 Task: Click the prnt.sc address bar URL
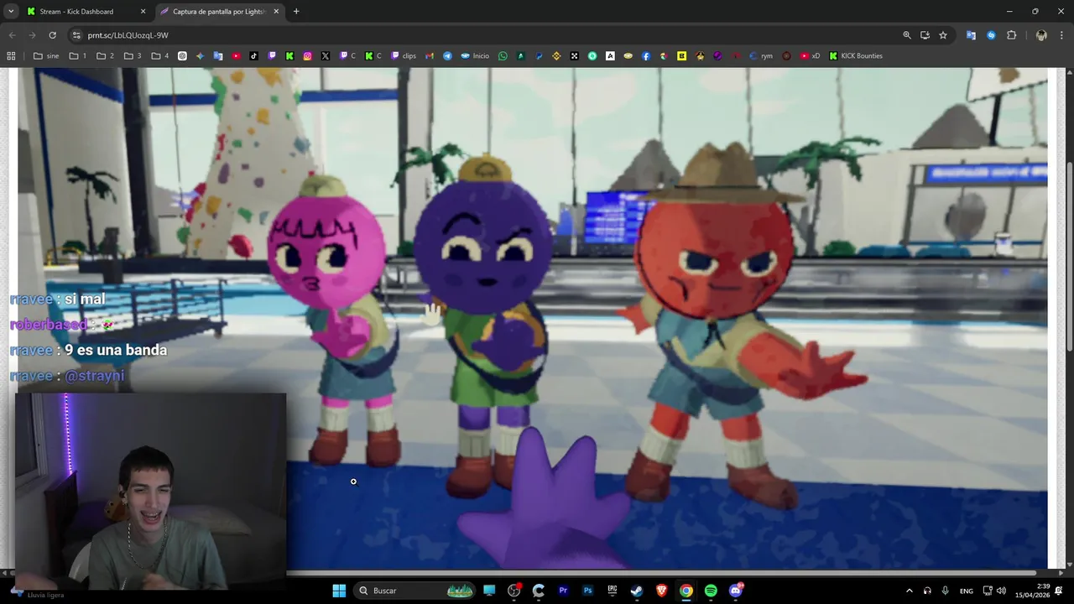(128, 35)
